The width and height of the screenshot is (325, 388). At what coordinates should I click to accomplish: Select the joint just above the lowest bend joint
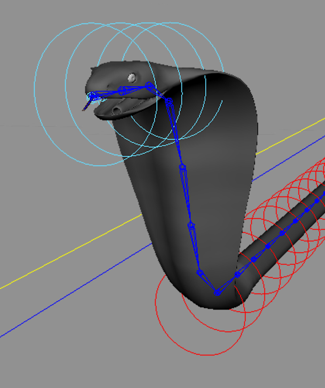tap(200, 273)
